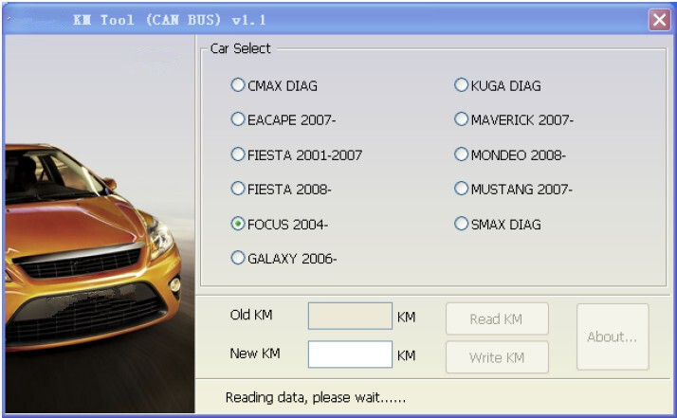
Task: Open the About... dialog
Action: coord(613,336)
